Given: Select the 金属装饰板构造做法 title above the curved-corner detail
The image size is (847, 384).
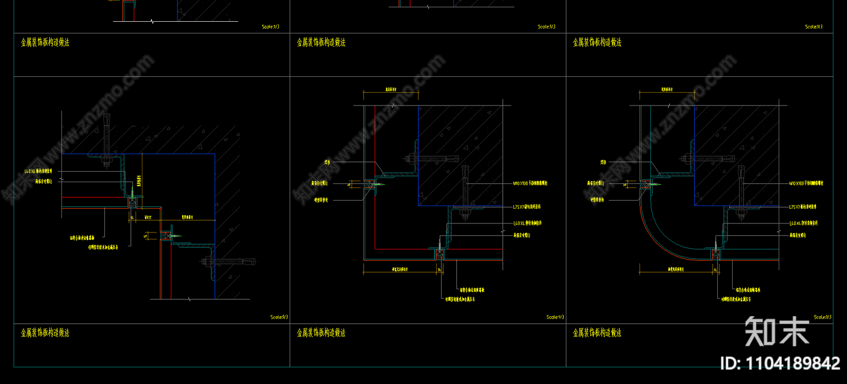Looking at the screenshot, I should (x=597, y=42).
